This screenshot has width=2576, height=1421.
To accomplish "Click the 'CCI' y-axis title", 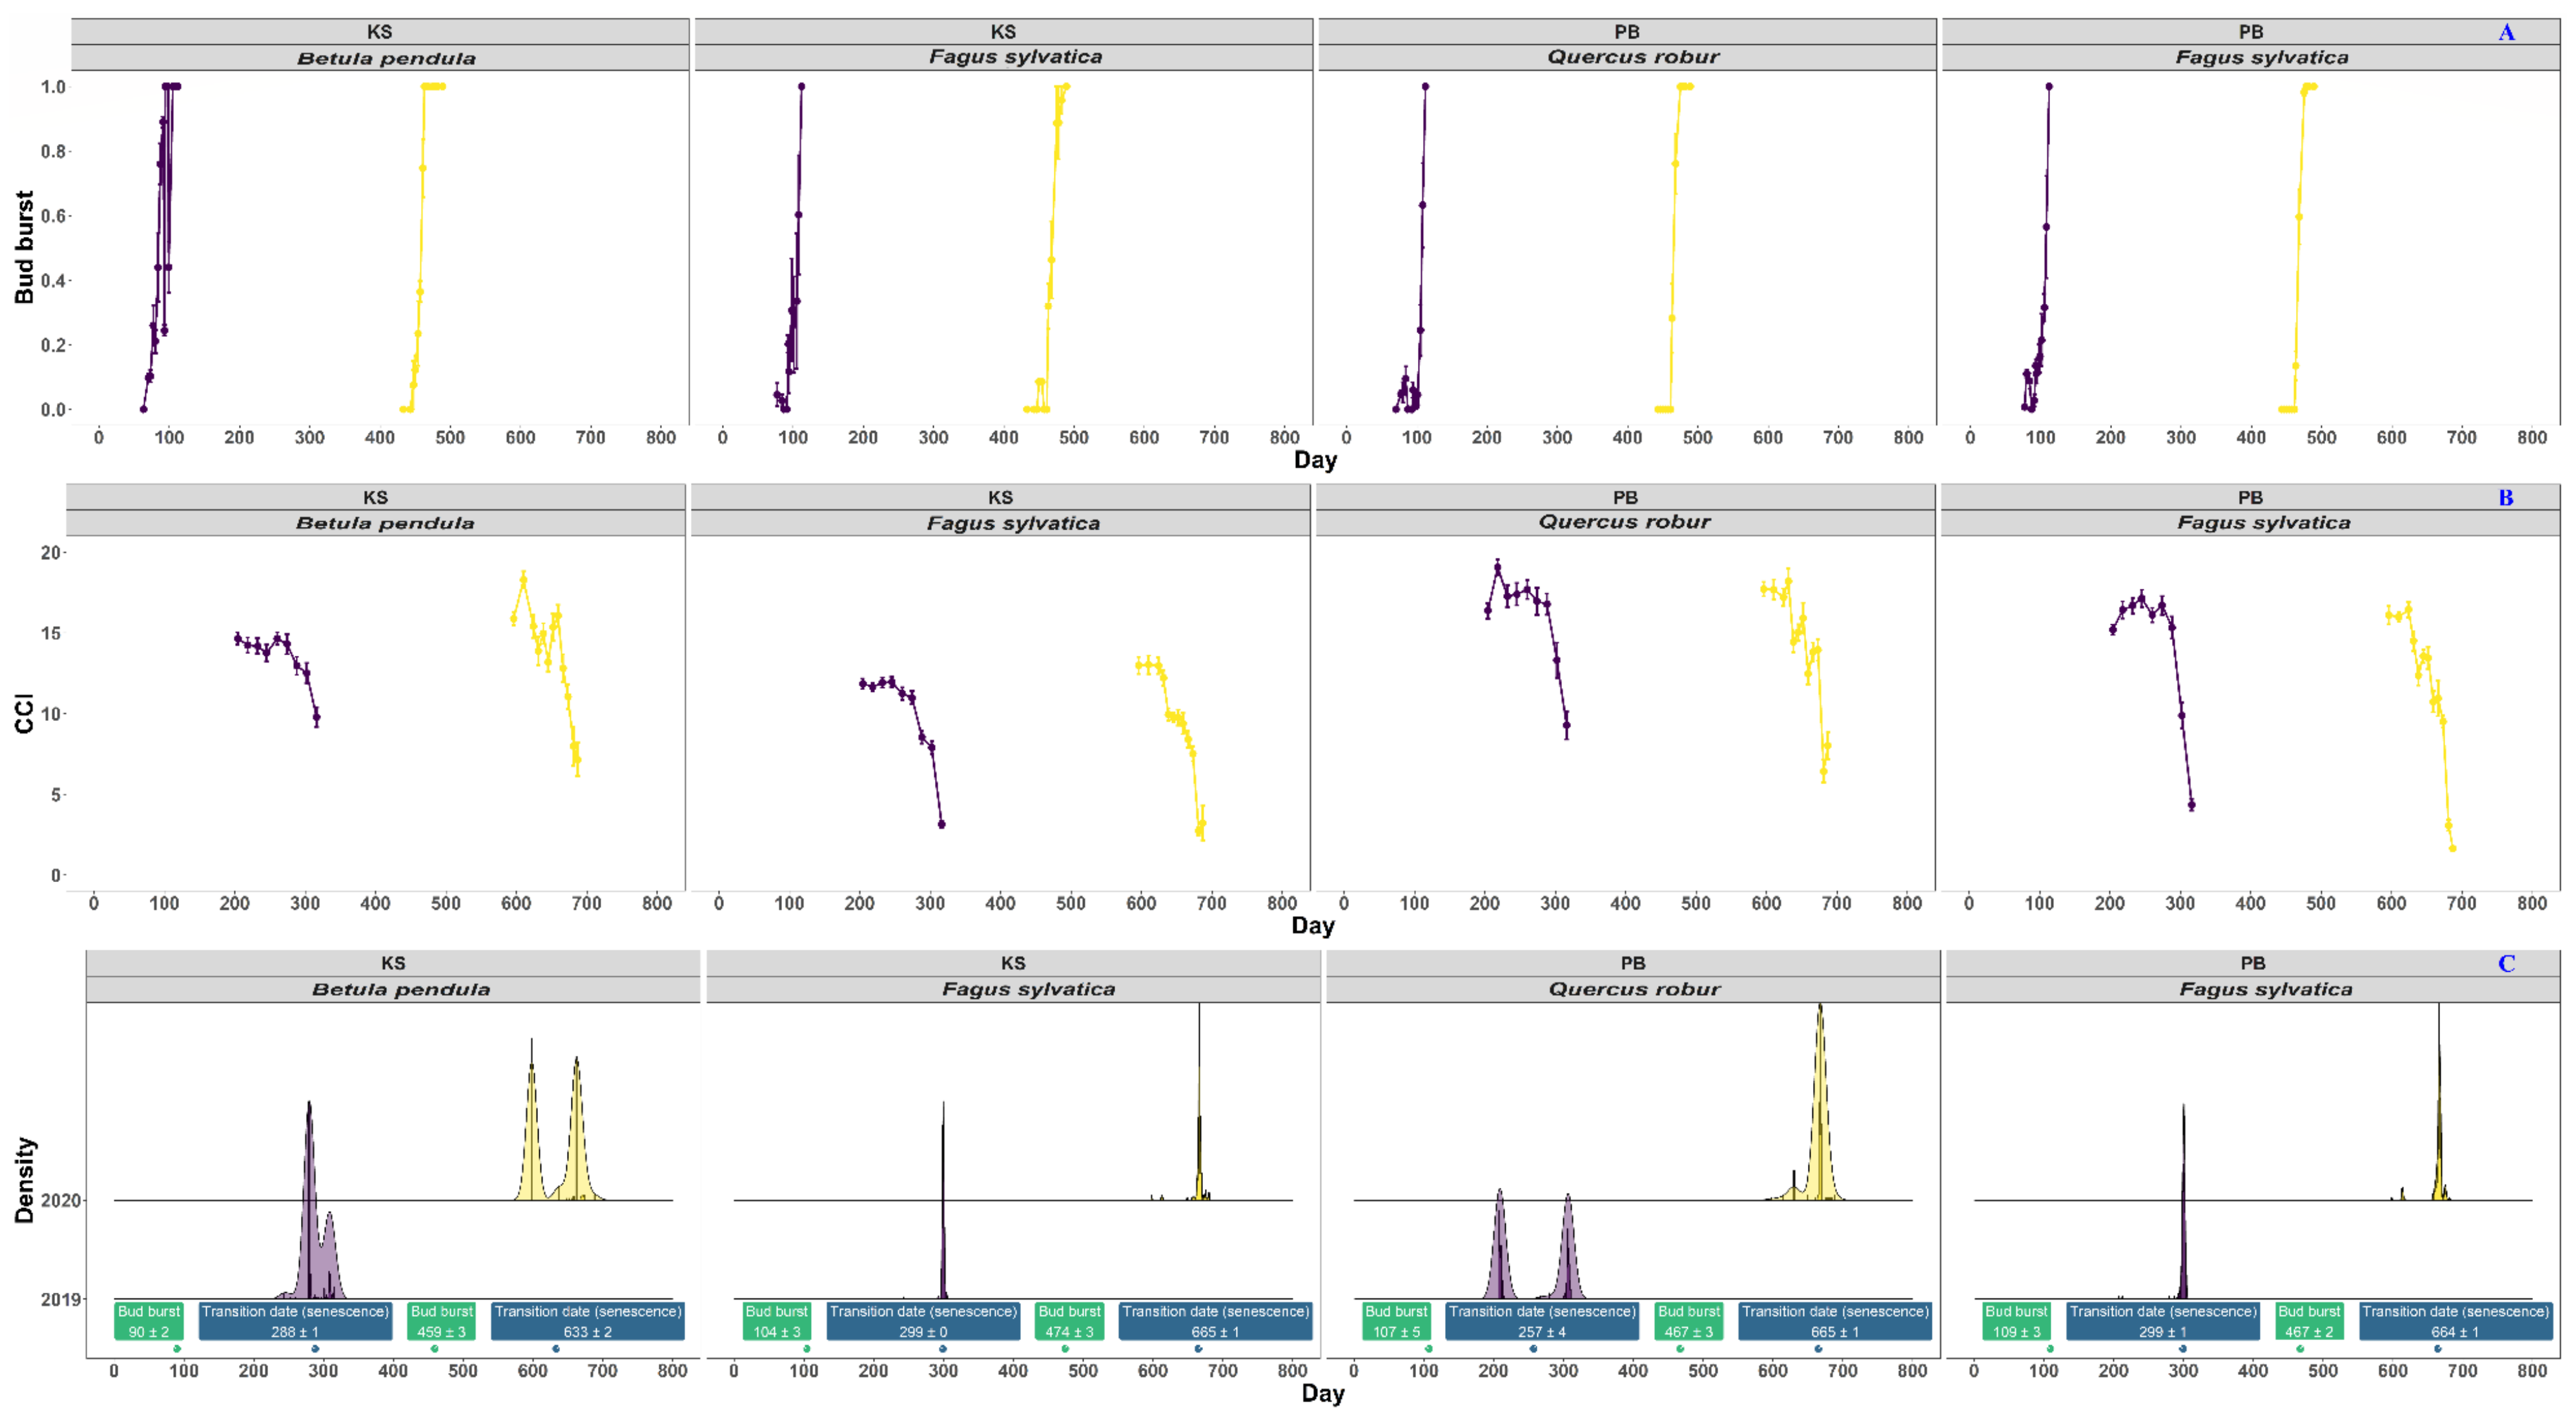I will pyautogui.click(x=24, y=713).
